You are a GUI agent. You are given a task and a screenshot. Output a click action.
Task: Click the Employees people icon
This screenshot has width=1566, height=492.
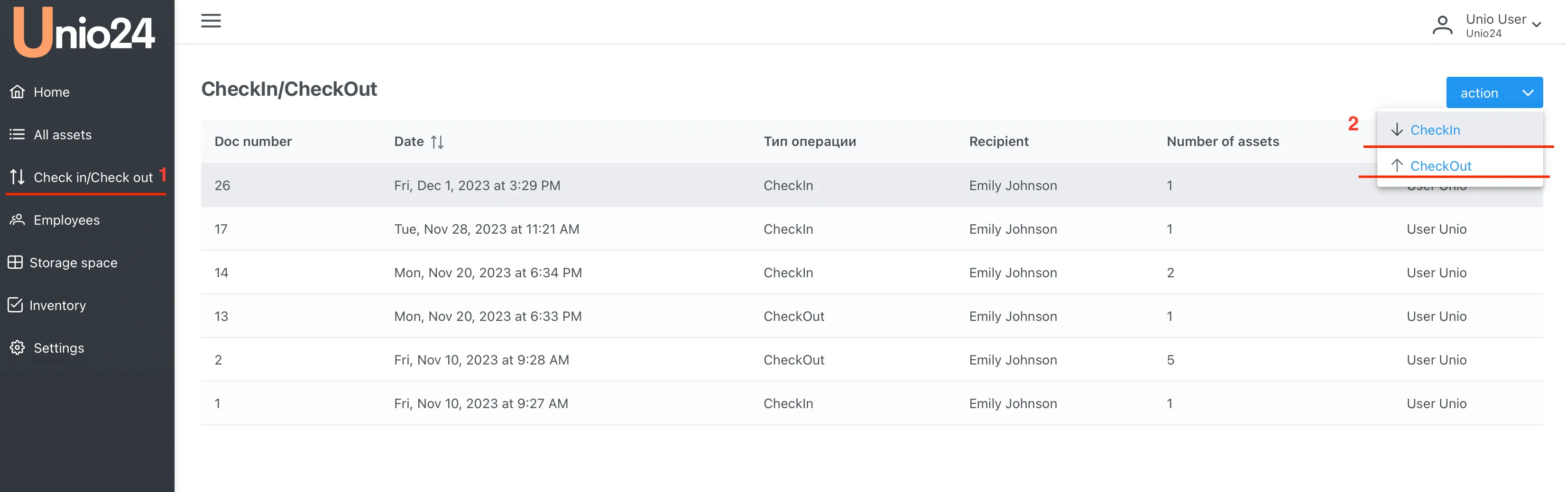coord(18,220)
